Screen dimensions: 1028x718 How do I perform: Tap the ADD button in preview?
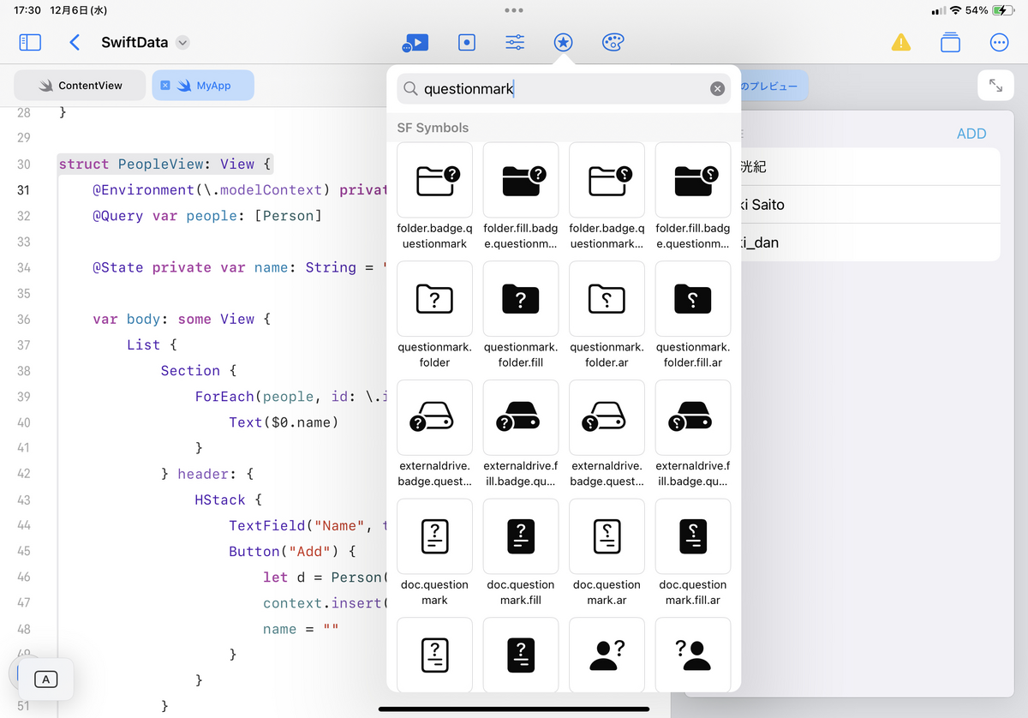[971, 134]
